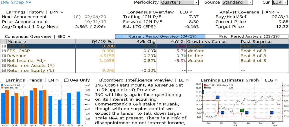289x127 pixels.
Task: Switch to Prior Period Analysis (Q3/19) tab
Action: coord(246,36)
